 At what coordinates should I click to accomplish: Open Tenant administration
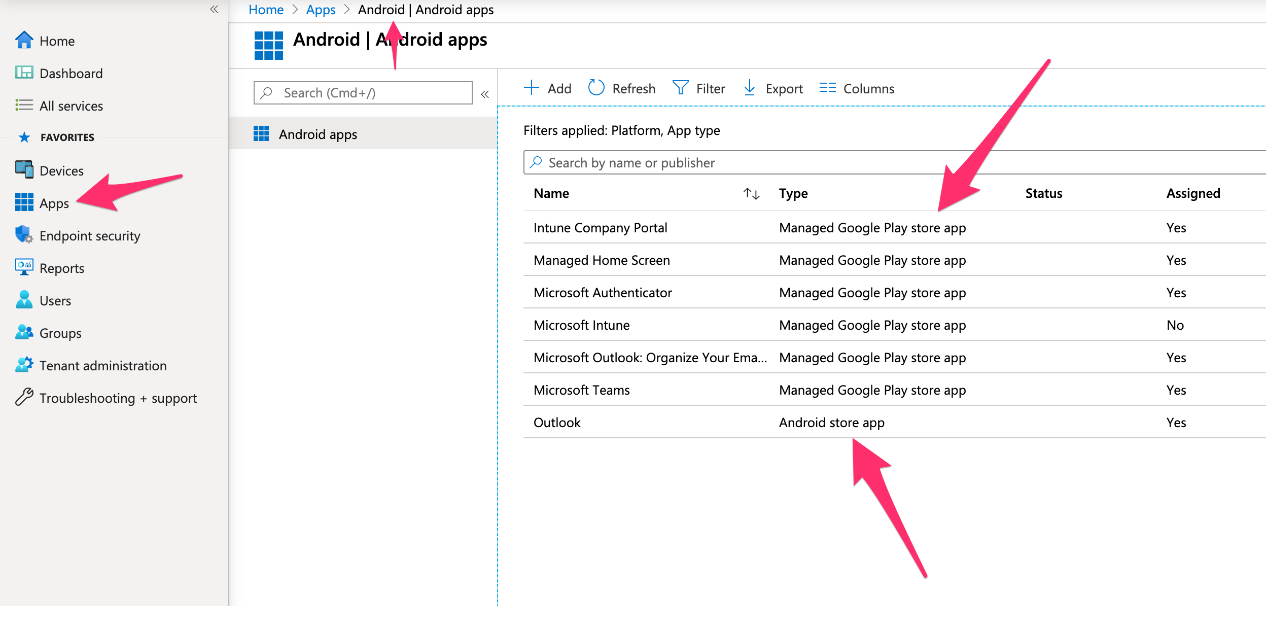point(103,365)
